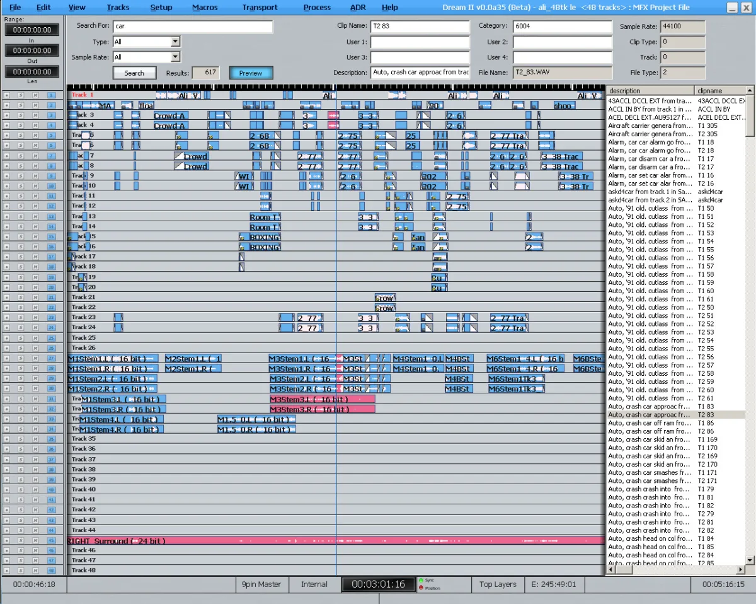This screenshot has height=604, width=756.
Task: Select the track 9 number badge
Action: point(52,176)
